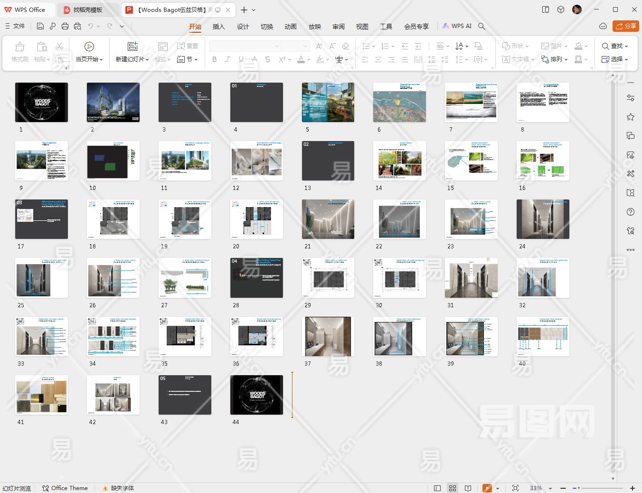
Task: Switch to the 插入 (Insert) tab
Action: click(218, 27)
